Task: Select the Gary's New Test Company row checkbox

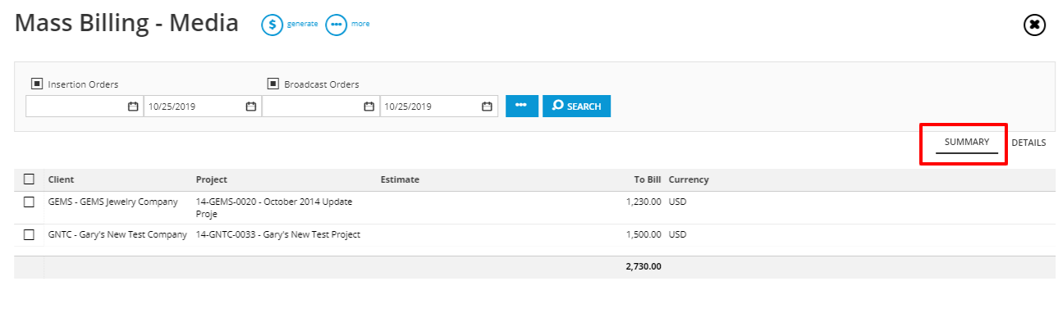Action: coord(30,234)
